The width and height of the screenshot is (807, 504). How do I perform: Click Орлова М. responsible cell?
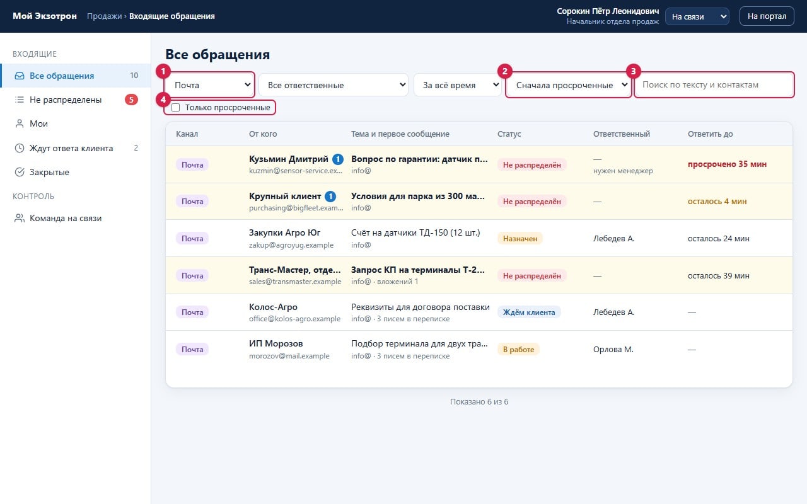pos(613,349)
